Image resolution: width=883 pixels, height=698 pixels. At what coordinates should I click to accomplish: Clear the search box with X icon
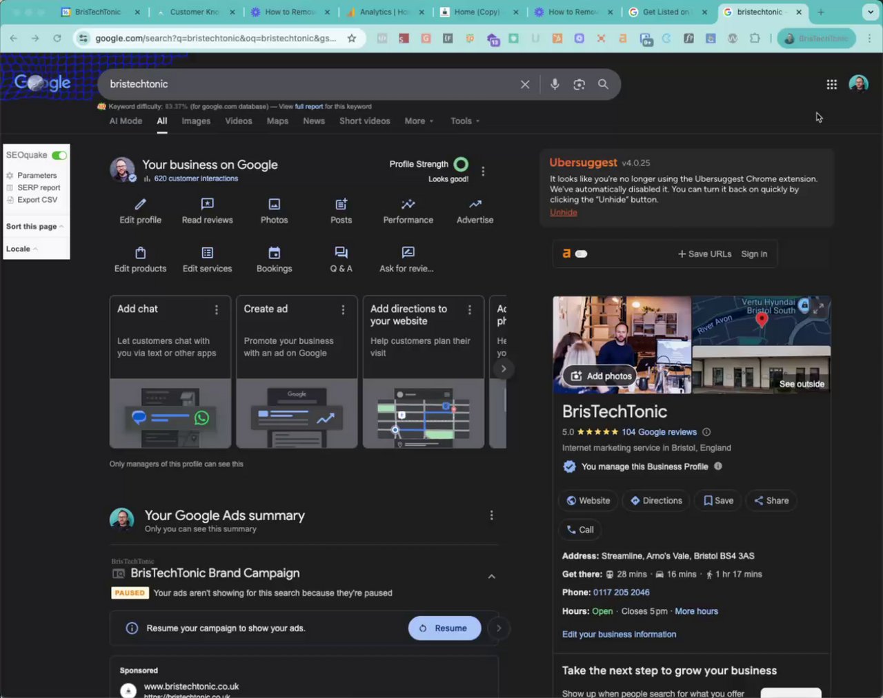tap(525, 84)
